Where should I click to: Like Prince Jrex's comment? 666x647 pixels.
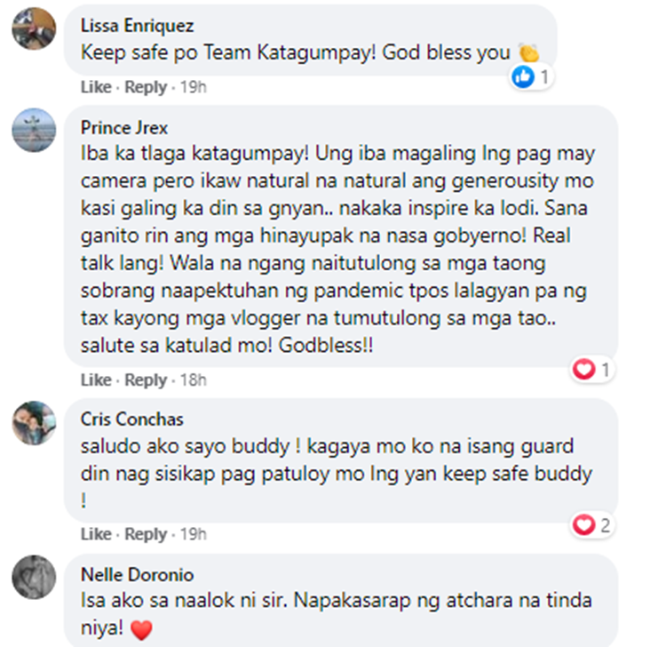click(96, 379)
